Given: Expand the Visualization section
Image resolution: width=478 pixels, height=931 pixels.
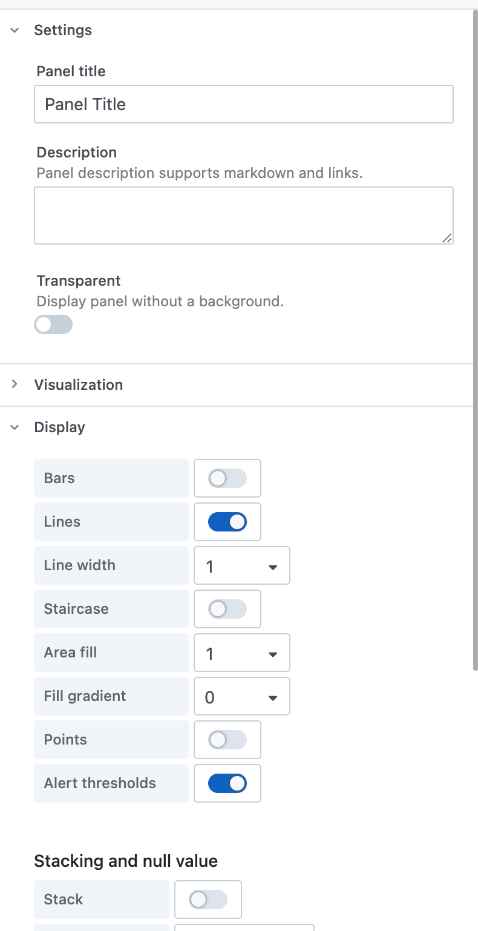Looking at the screenshot, I should pos(15,384).
